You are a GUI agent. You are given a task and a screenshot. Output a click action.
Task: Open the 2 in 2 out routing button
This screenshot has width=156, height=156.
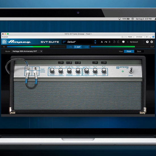click(x=139, y=37)
